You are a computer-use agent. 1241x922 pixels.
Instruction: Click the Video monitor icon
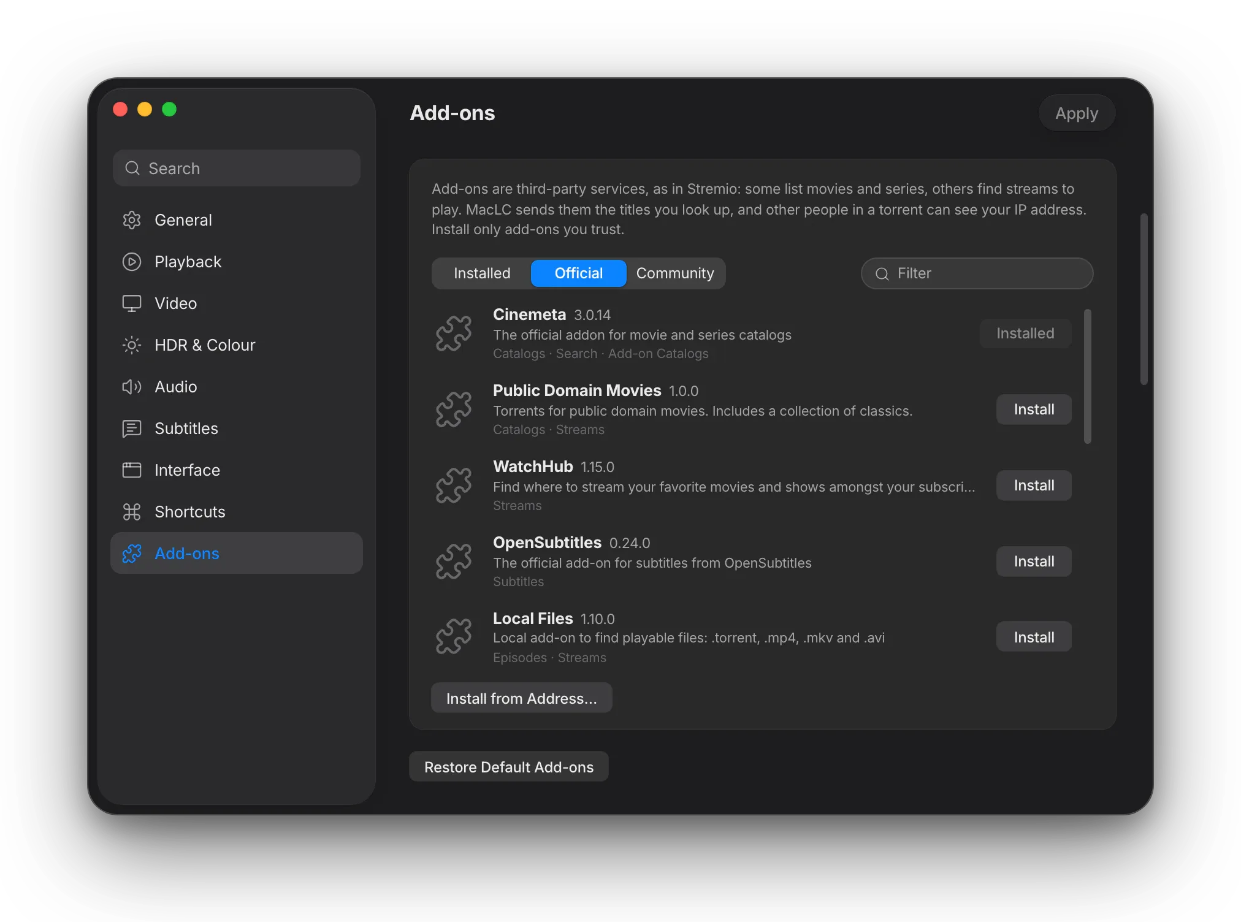[x=132, y=303]
